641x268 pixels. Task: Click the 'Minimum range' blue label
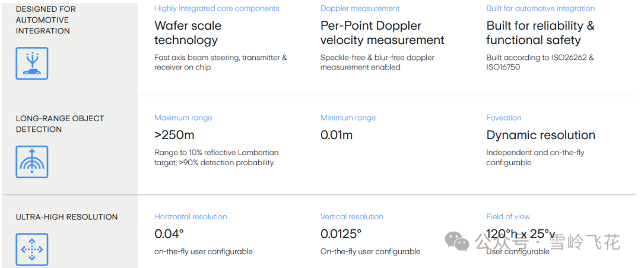pos(348,118)
